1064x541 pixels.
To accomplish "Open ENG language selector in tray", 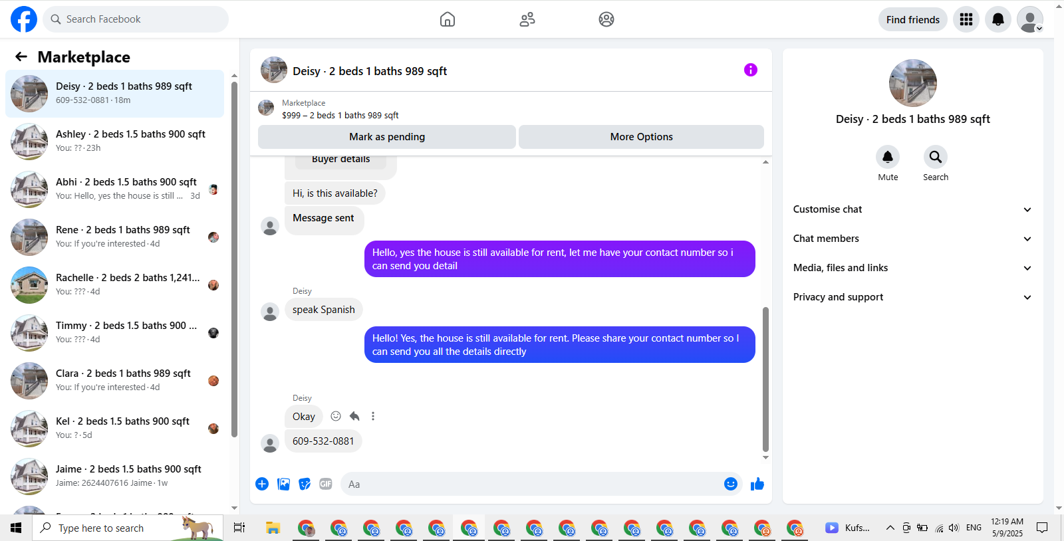I will [974, 528].
